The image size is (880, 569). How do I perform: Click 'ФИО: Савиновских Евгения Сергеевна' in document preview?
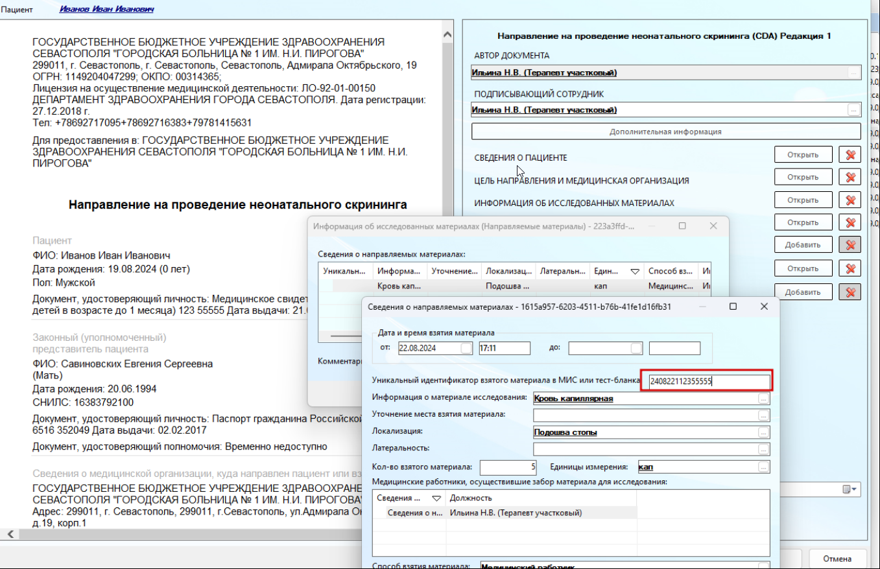pos(123,364)
